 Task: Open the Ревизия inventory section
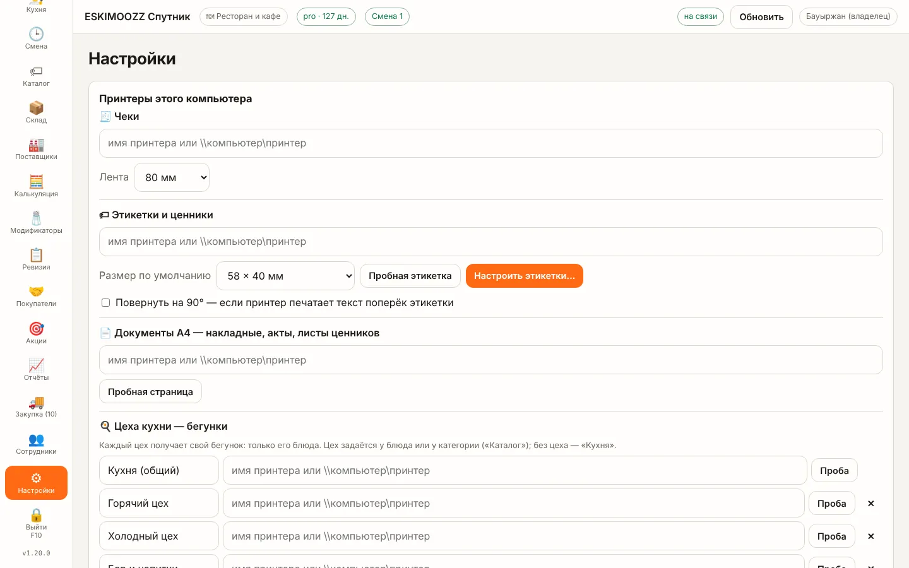coord(36,259)
